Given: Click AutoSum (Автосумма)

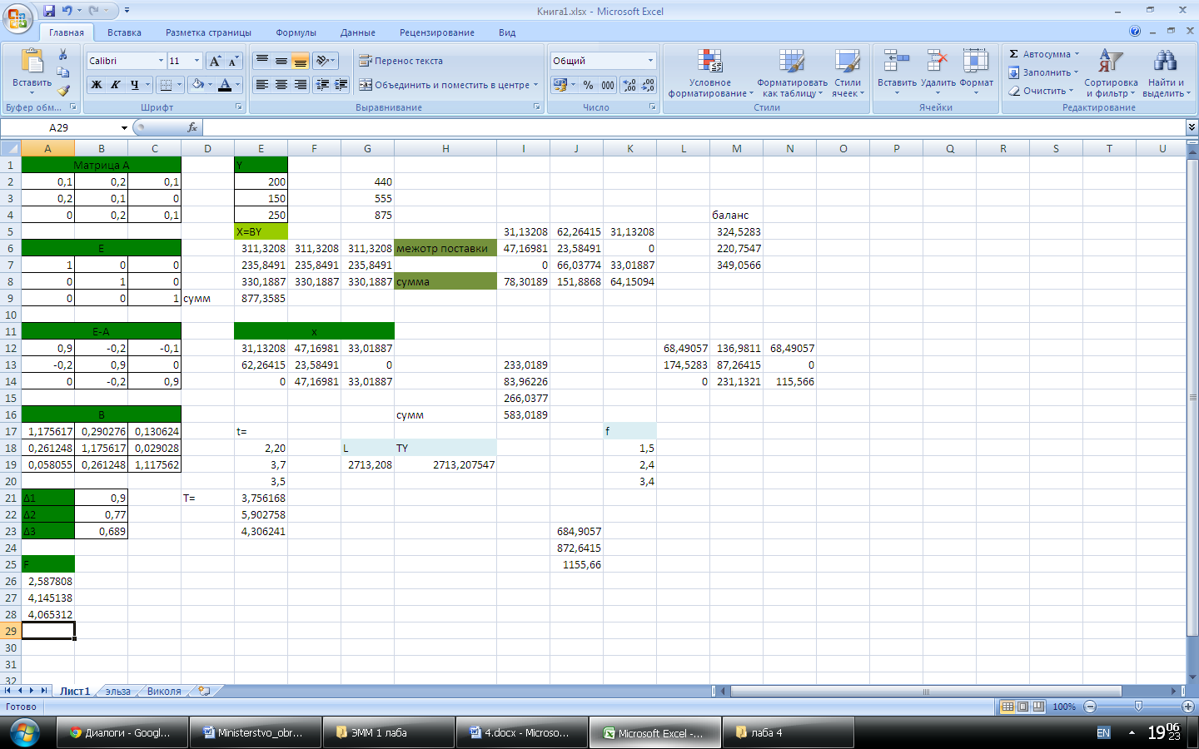Looking at the screenshot, I should coord(1044,54).
